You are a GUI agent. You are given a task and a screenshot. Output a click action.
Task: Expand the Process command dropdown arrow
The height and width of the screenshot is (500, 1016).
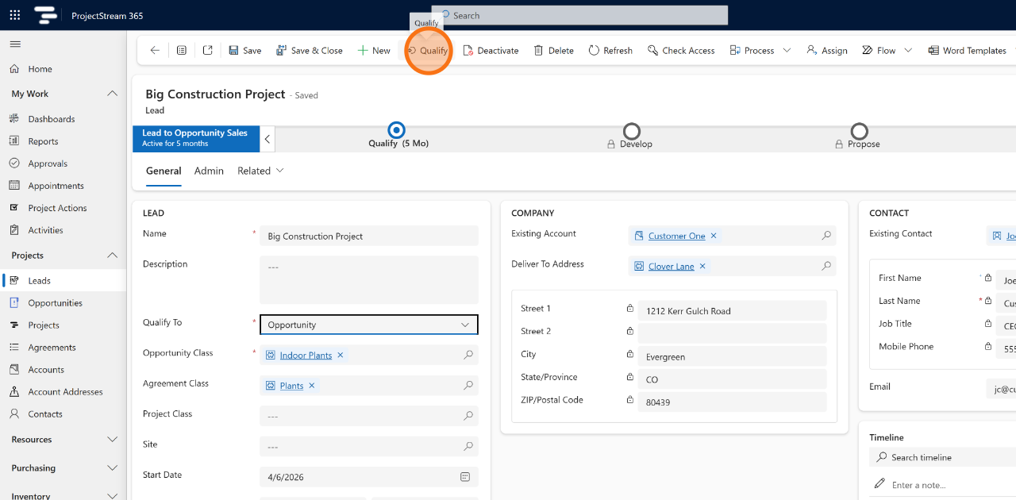point(787,50)
